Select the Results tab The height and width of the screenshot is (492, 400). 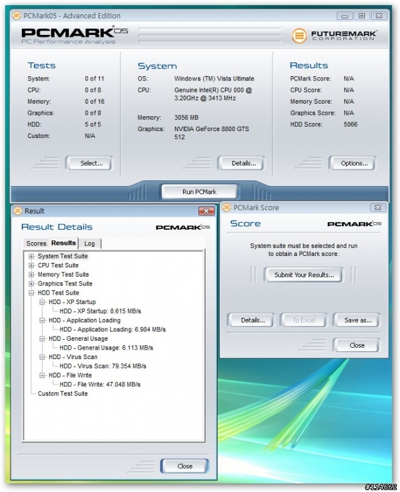[x=63, y=243]
